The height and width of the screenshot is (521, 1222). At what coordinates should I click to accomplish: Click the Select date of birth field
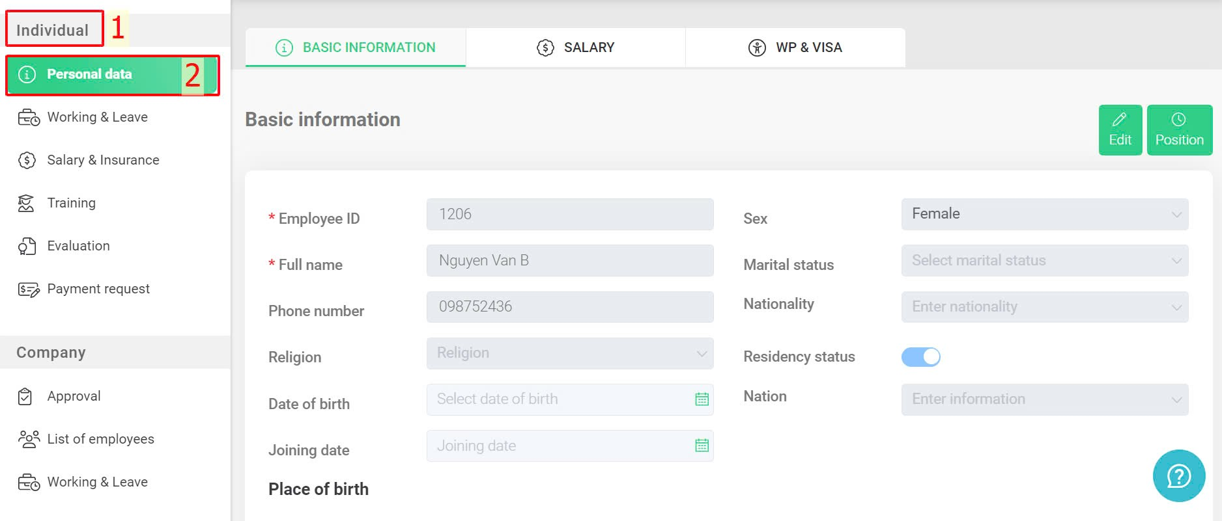coord(570,399)
